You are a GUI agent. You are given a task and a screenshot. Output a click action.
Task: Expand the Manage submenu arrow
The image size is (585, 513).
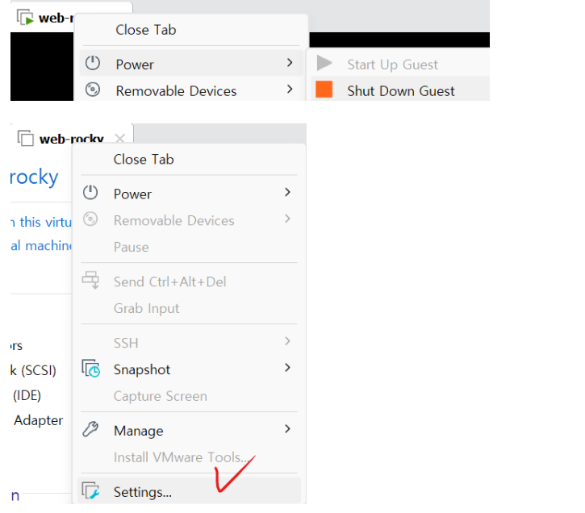tap(287, 429)
